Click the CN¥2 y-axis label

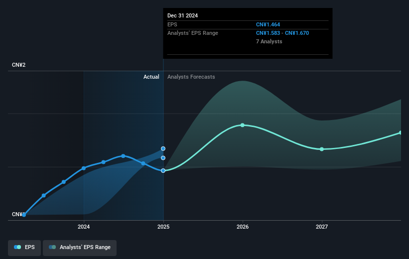(x=19, y=65)
